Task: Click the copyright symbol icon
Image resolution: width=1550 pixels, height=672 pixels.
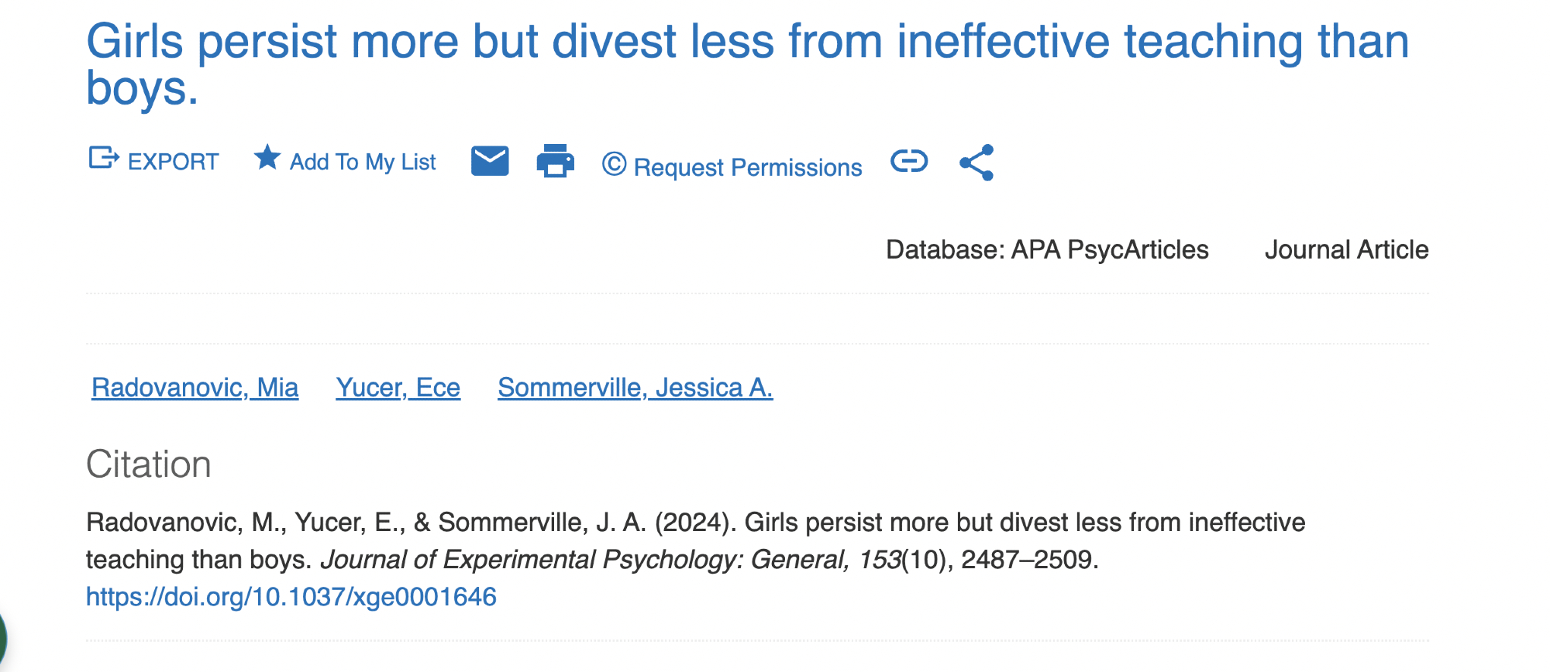Action: click(x=614, y=164)
